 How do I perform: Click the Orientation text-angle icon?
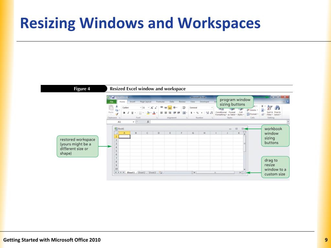pos(175,108)
